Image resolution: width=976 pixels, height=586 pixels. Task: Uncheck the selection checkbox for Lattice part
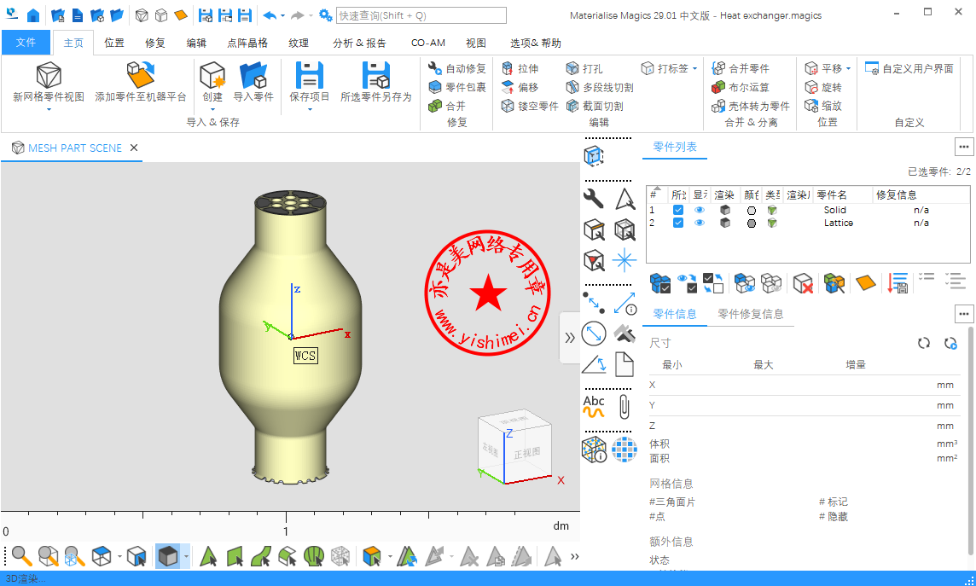click(678, 223)
